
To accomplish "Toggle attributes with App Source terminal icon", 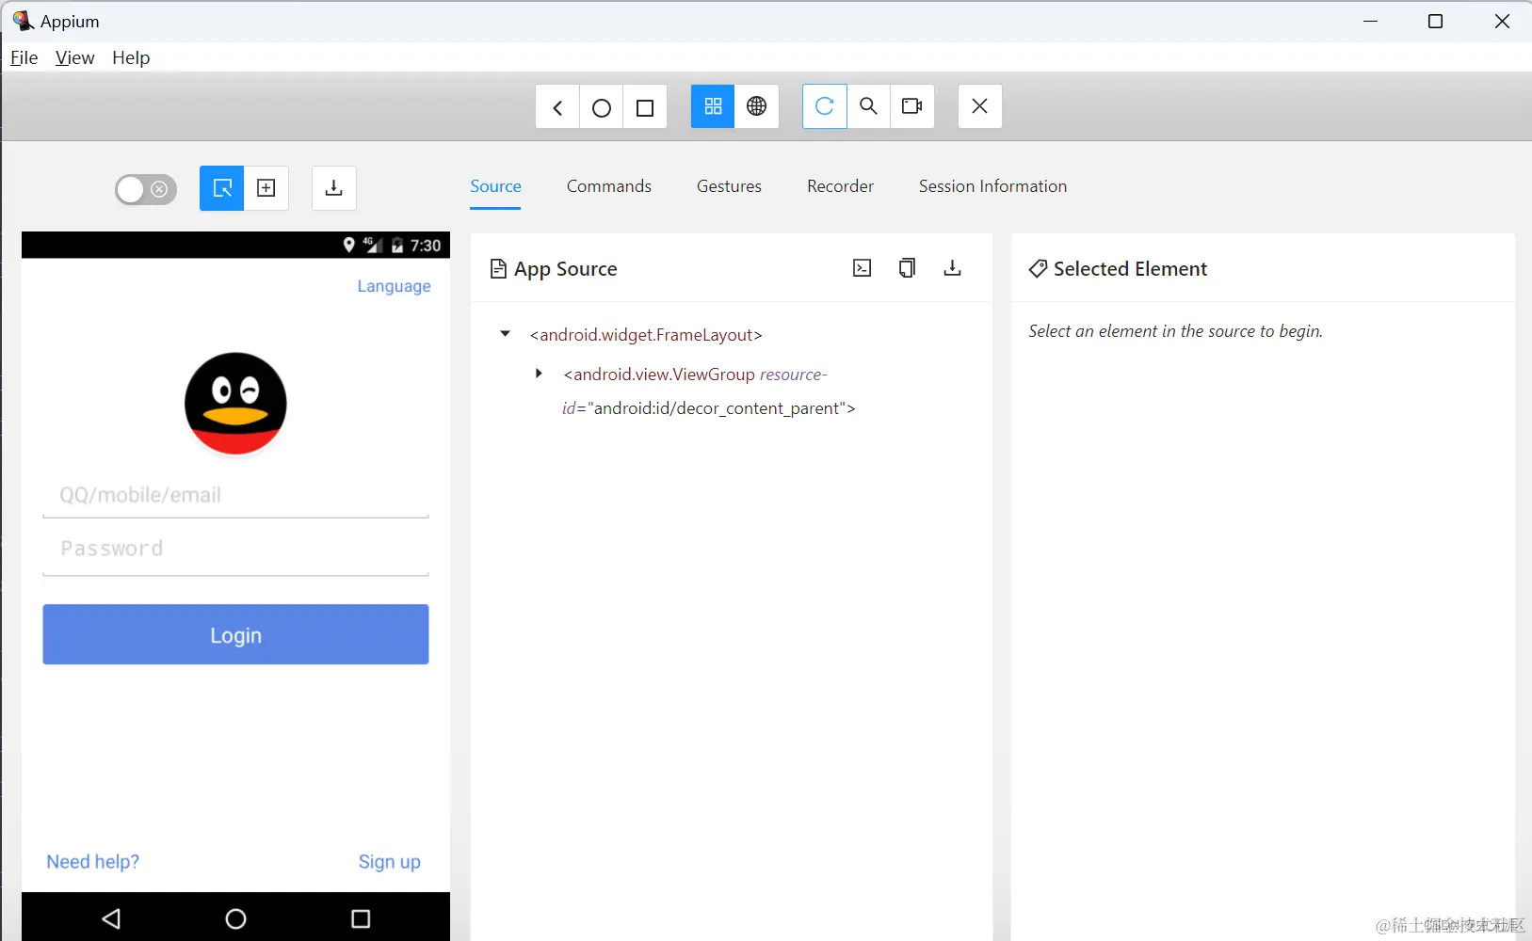I will pyautogui.click(x=863, y=268).
